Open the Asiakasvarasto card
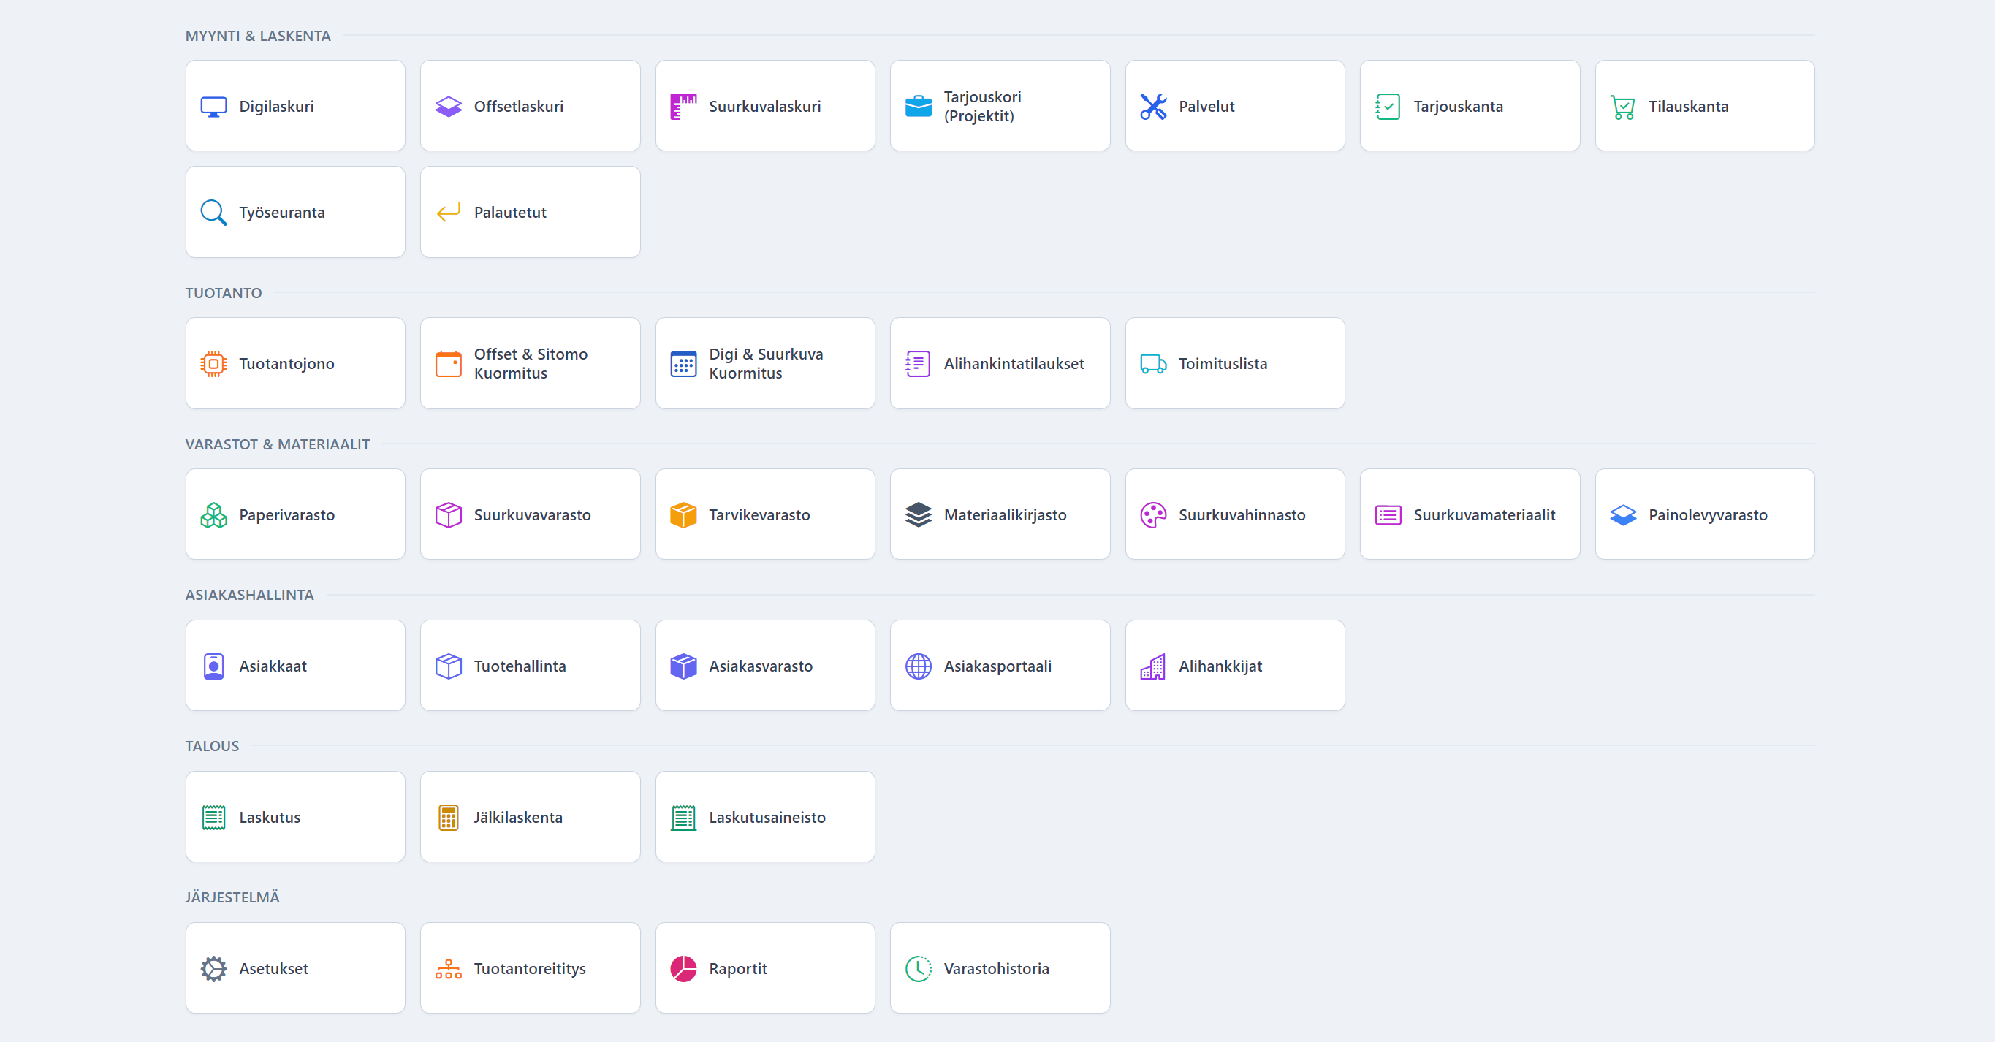Screen dimensions: 1995x1042 click(765, 665)
